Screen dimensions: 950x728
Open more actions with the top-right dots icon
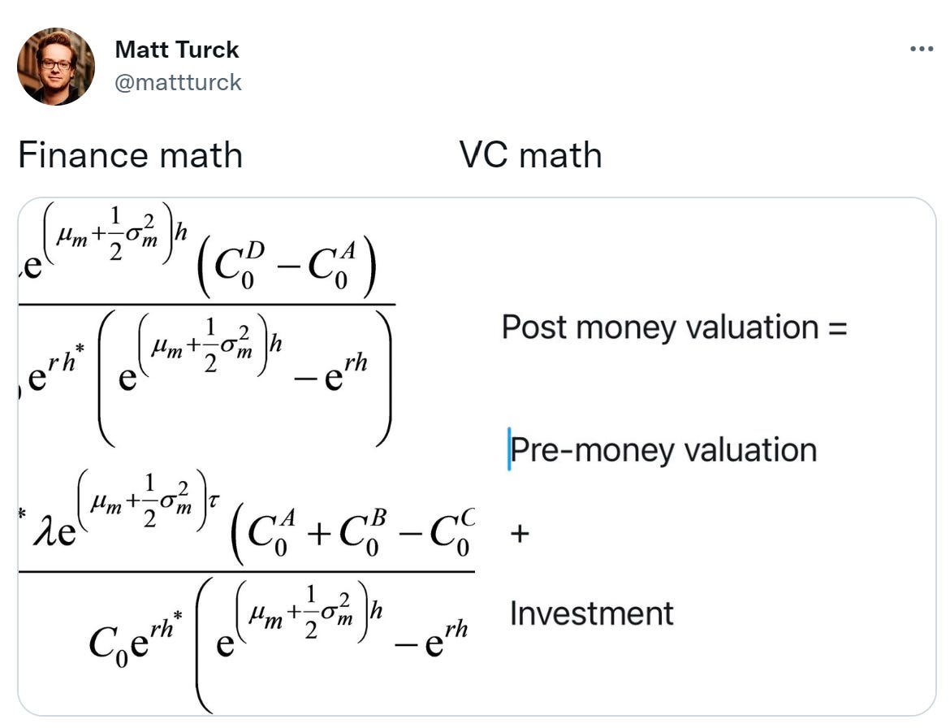coord(920,49)
